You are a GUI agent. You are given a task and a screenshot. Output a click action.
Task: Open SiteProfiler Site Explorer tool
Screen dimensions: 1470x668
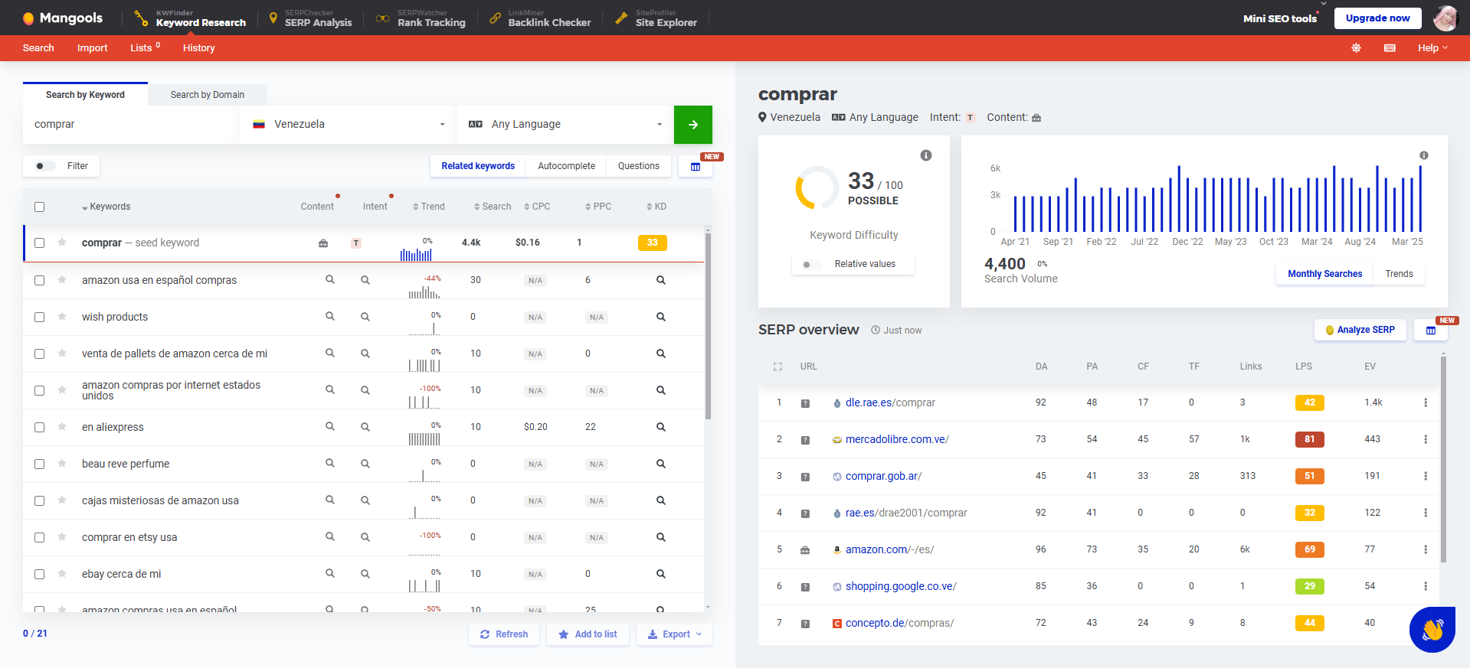tap(656, 18)
